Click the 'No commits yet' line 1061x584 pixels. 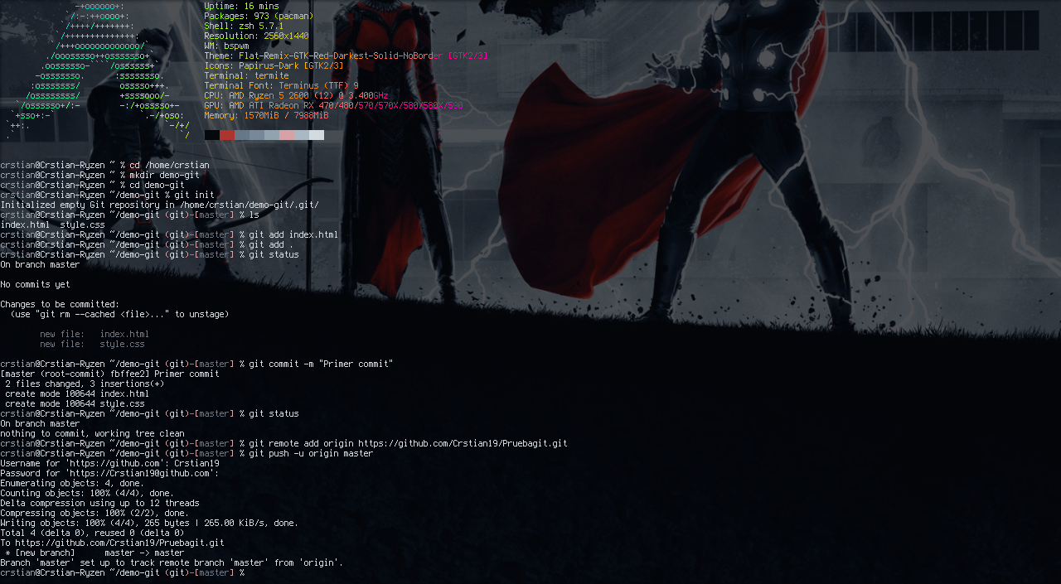coord(35,285)
